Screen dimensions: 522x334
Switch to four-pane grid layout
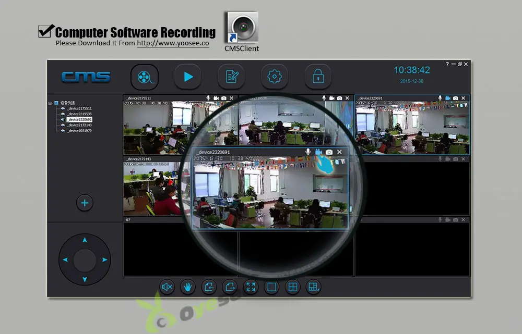pyautogui.click(x=293, y=287)
